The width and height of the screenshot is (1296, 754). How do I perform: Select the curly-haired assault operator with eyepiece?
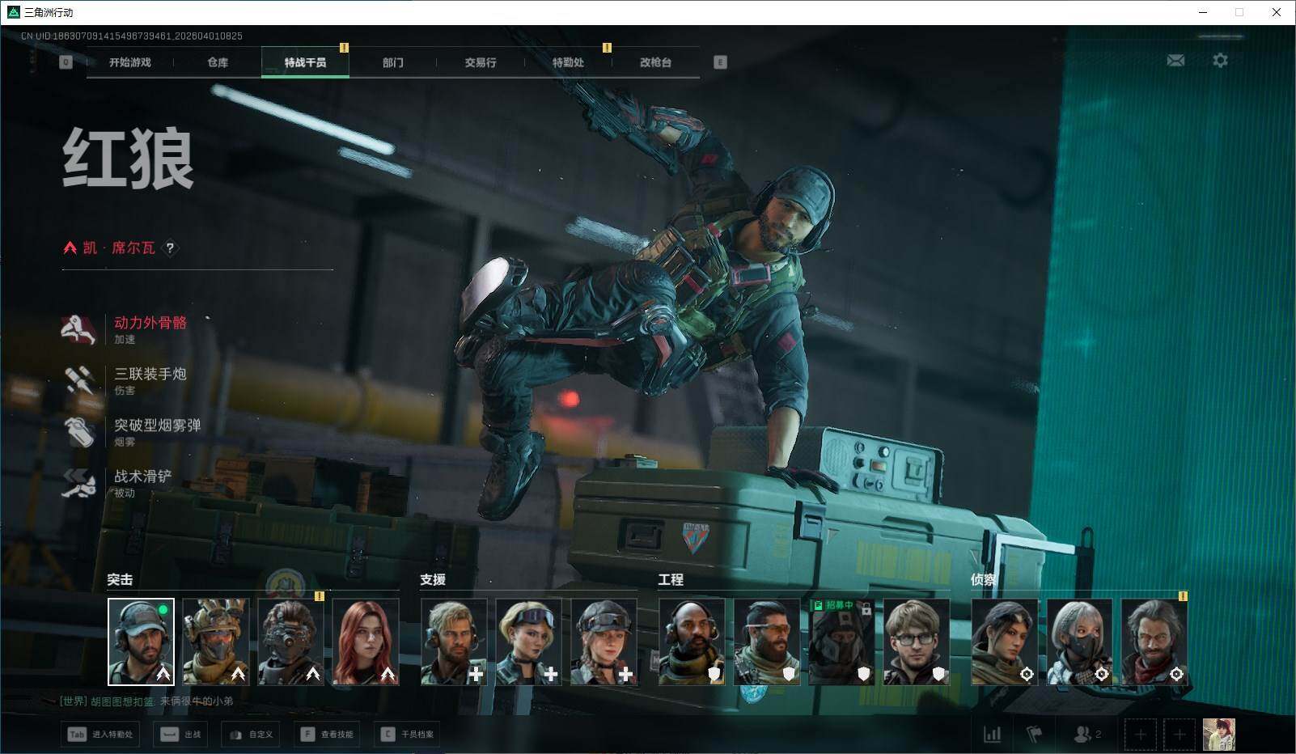pos(290,642)
